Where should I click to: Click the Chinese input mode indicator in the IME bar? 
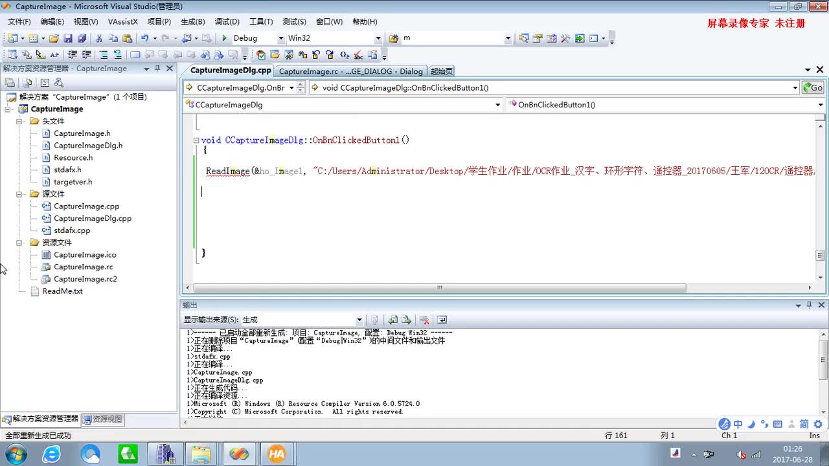738,424
